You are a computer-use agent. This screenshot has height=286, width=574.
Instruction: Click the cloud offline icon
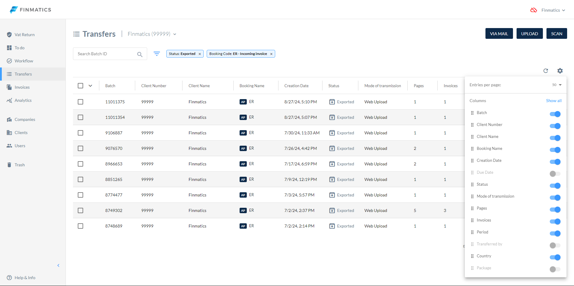click(534, 10)
